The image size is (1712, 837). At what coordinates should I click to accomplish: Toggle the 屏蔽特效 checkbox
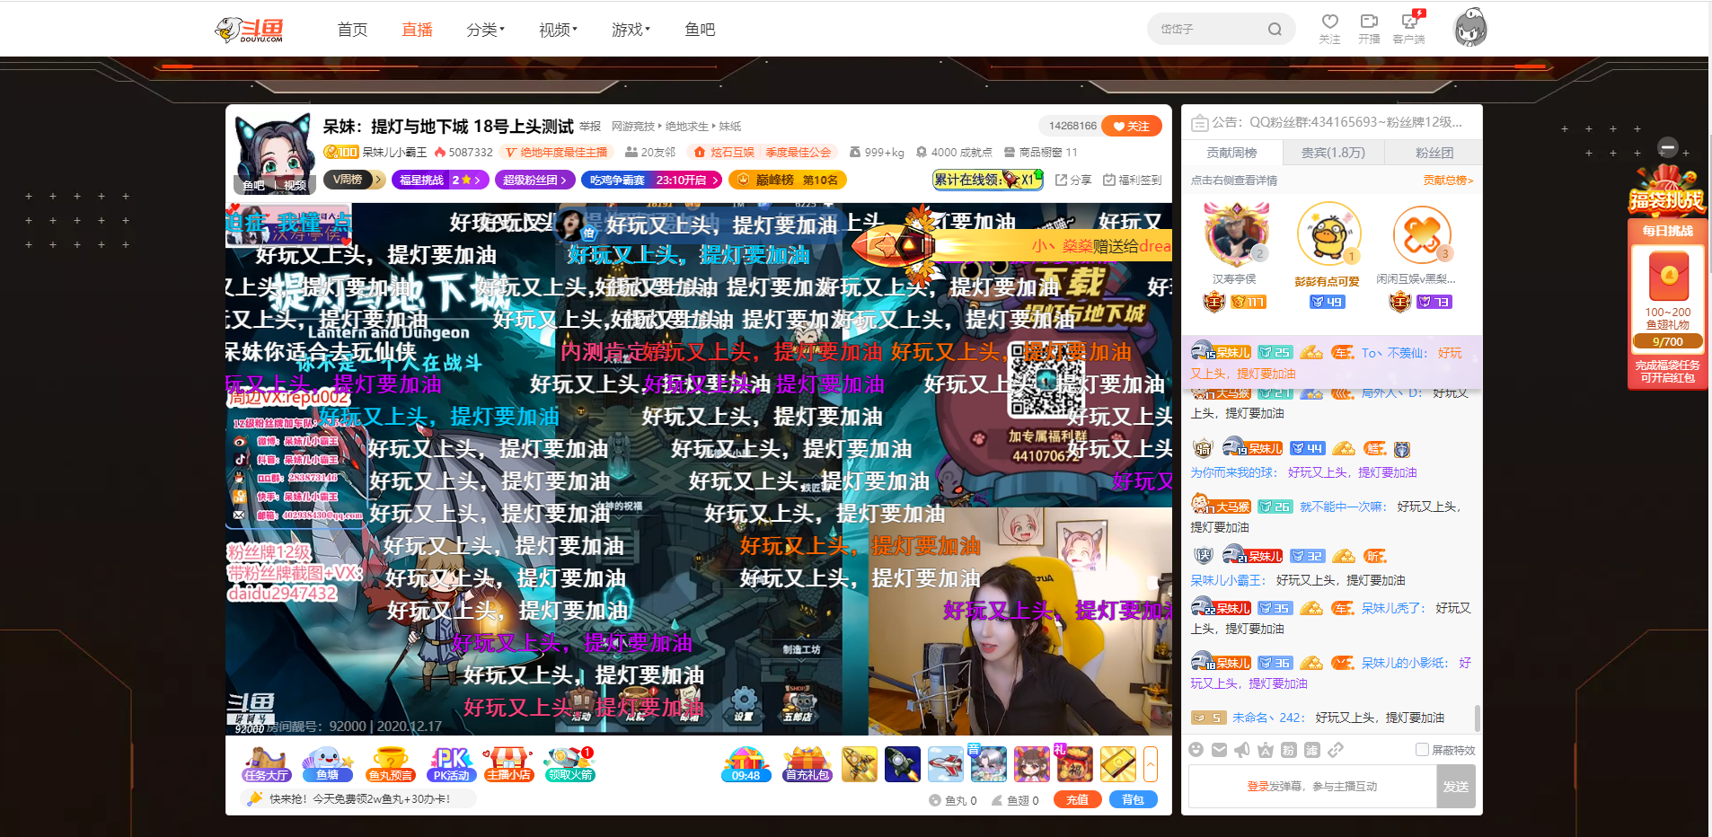(1422, 750)
